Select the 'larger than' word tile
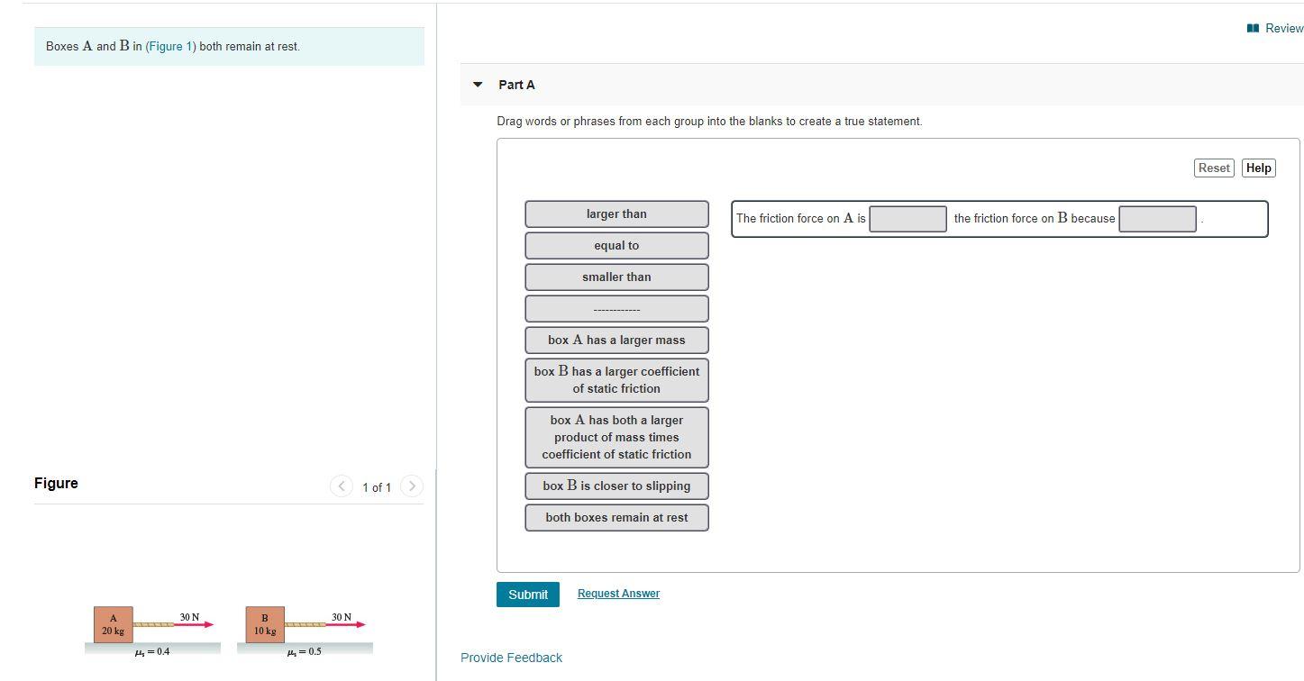1304x681 pixels. pyautogui.click(x=616, y=213)
